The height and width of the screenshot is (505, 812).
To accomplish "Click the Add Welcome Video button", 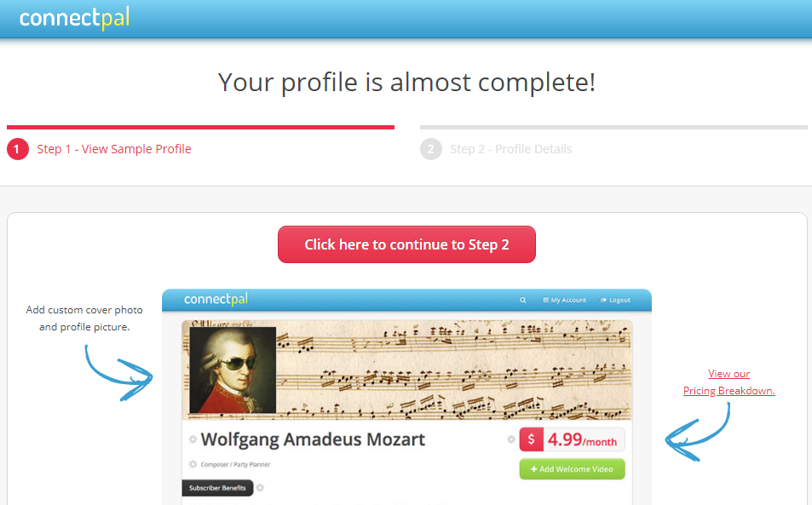I will [x=573, y=468].
